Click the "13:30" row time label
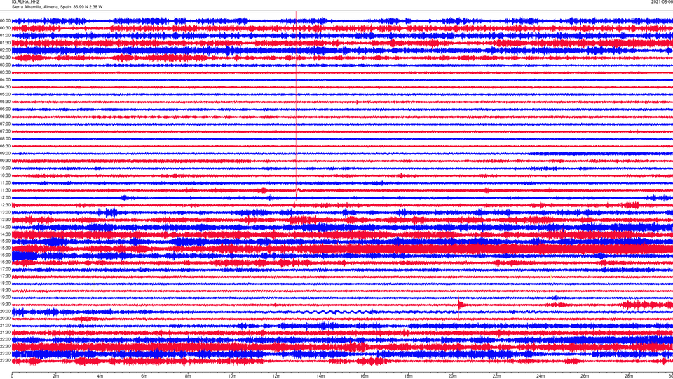673x379 pixels. 5,220
